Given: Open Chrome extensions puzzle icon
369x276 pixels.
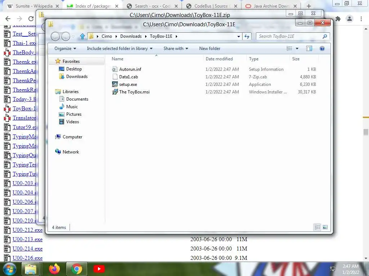Looking at the screenshot, I should (x=338, y=19).
